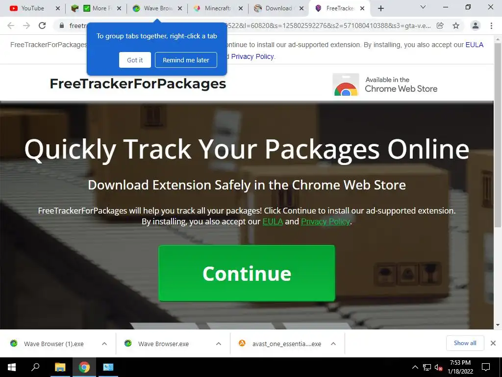Open the green Privacy Policy link
Image resolution: width=502 pixels, height=377 pixels.
click(326, 221)
